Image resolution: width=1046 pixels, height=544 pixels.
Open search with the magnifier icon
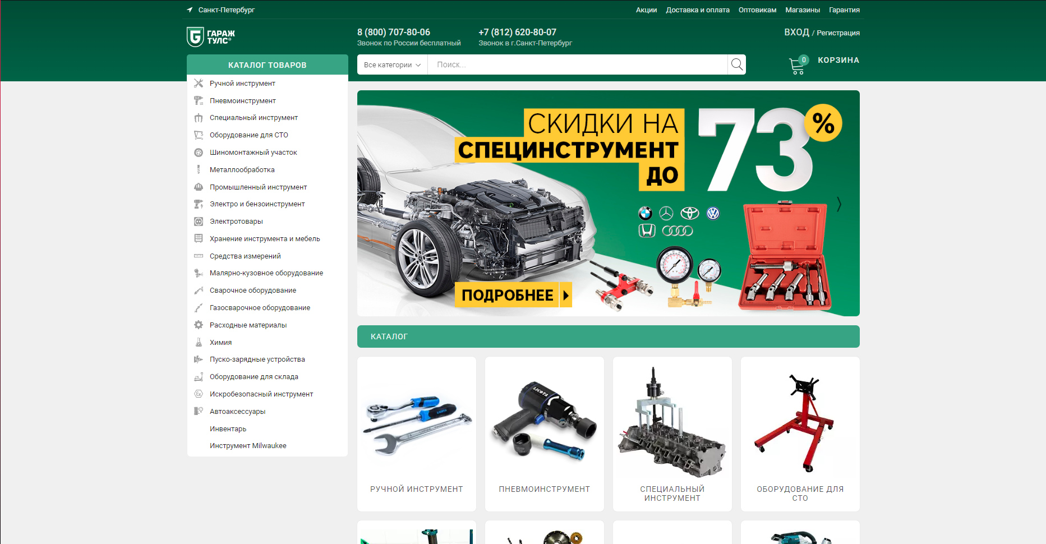736,64
